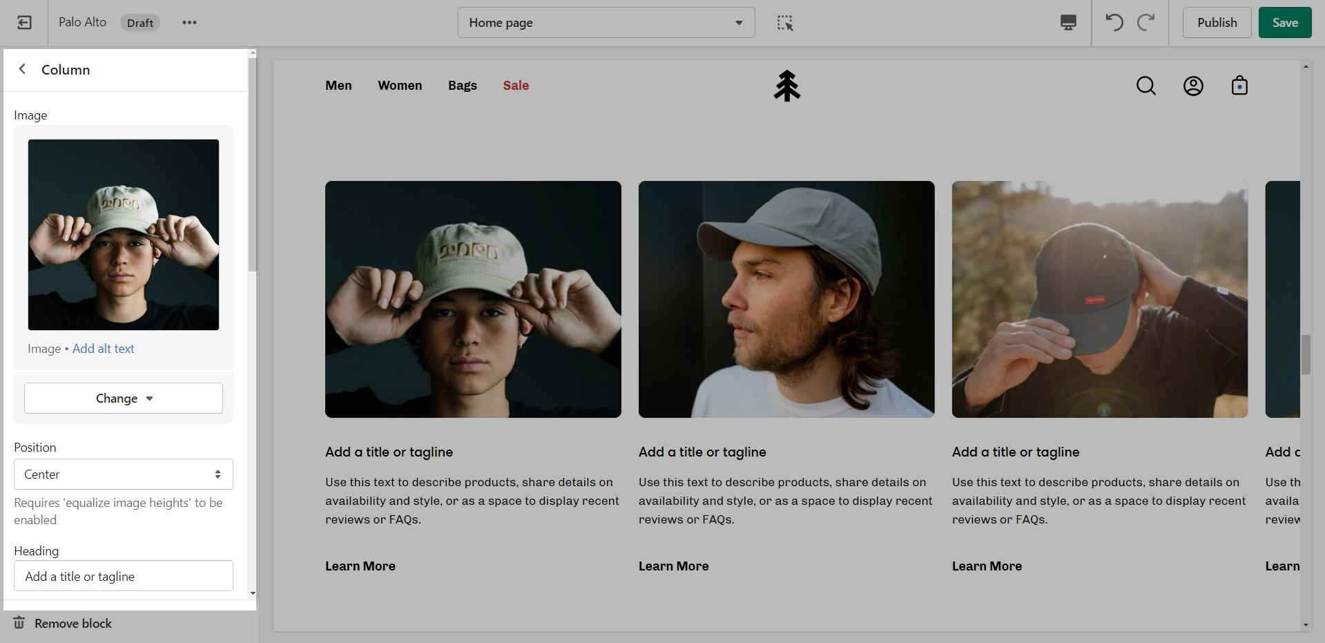Open the three-dot theme actions menu
The width and height of the screenshot is (1325, 643).
(189, 23)
